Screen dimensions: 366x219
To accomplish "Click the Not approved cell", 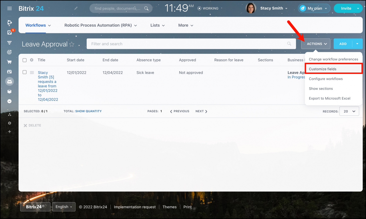I will 191,73.
